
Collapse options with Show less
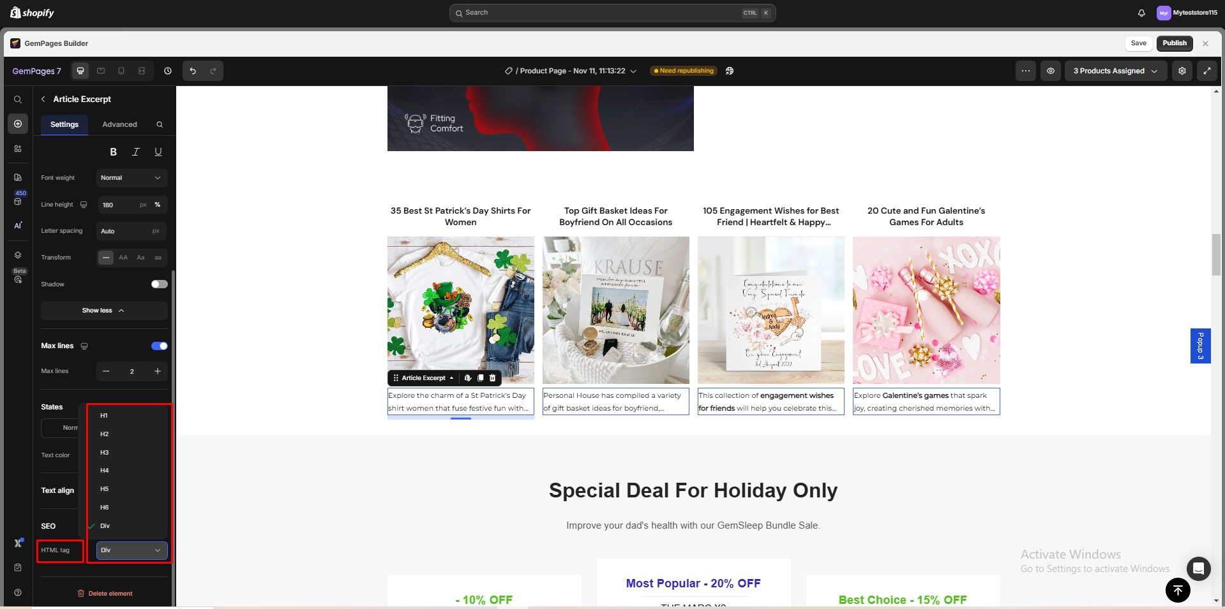point(104,311)
